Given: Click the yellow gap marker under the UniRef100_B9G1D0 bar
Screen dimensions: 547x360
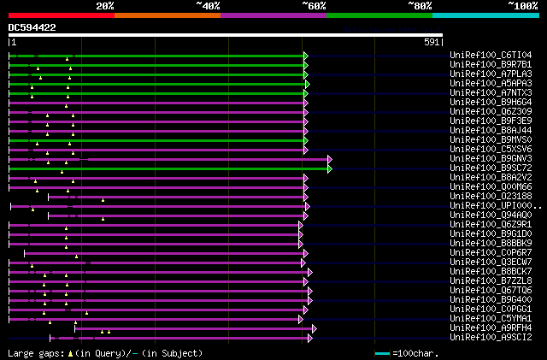Looking at the screenshot, I should coord(67,238).
